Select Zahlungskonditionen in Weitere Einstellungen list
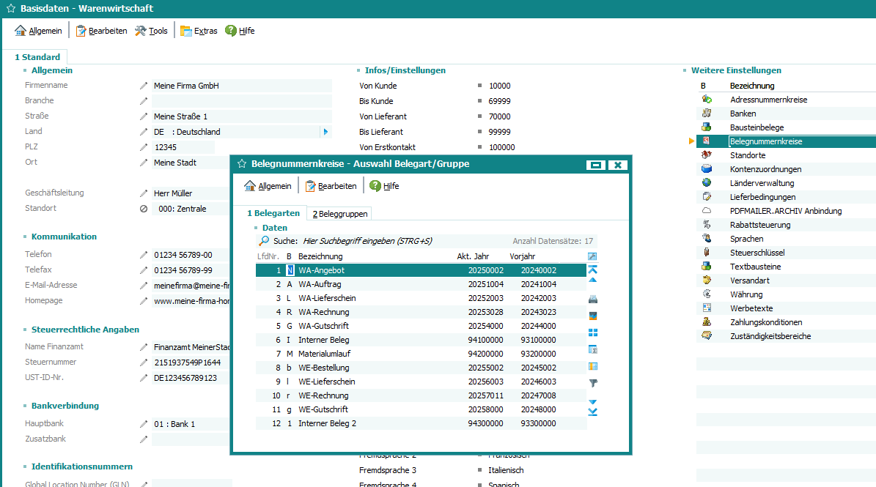 pos(765,322)
